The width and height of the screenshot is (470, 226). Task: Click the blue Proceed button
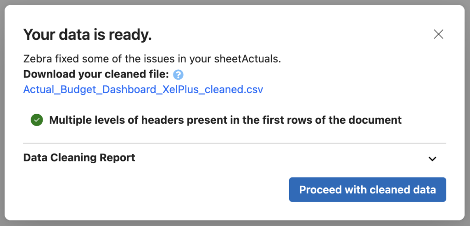tap(368, 189)
